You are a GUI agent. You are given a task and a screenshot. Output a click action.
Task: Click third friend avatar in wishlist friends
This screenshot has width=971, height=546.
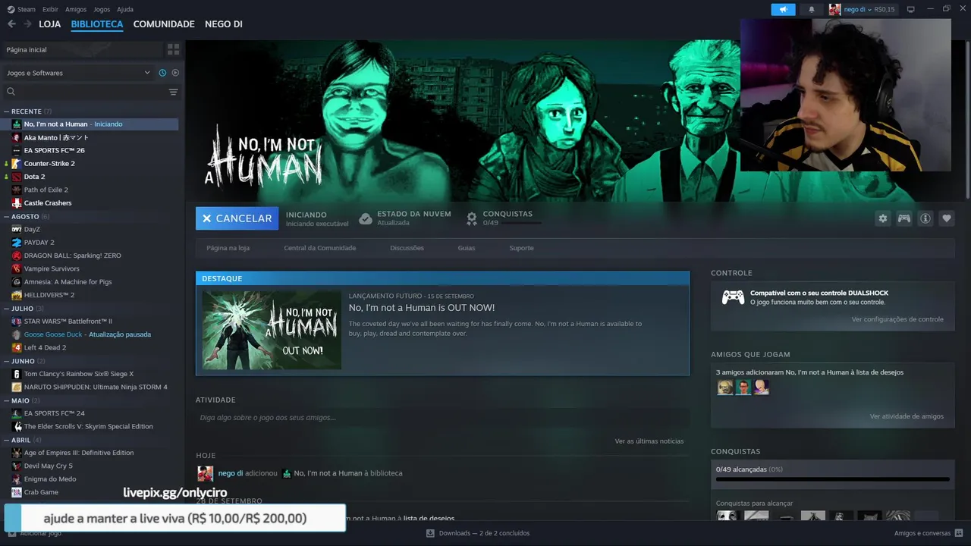point(762,387)
